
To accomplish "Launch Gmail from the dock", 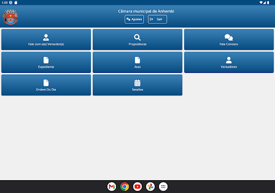I will pos(112,187).
